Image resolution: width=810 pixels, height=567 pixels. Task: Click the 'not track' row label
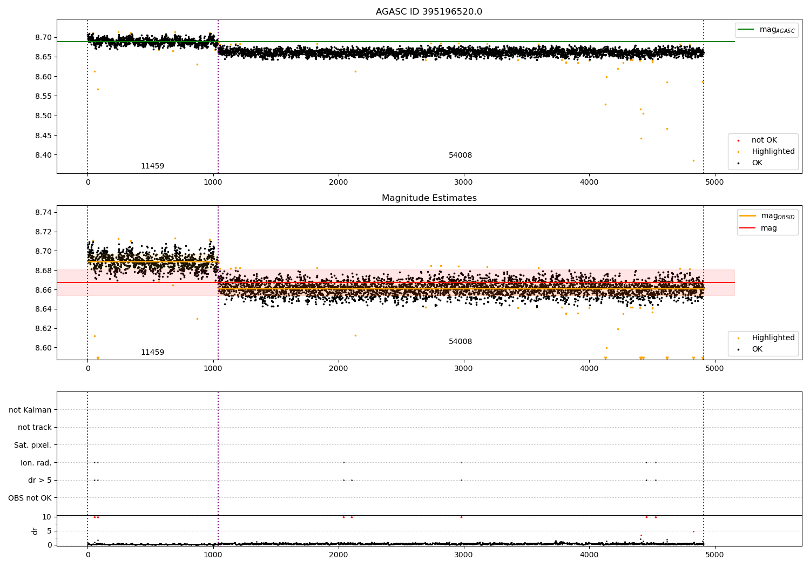tap(35, 427)
